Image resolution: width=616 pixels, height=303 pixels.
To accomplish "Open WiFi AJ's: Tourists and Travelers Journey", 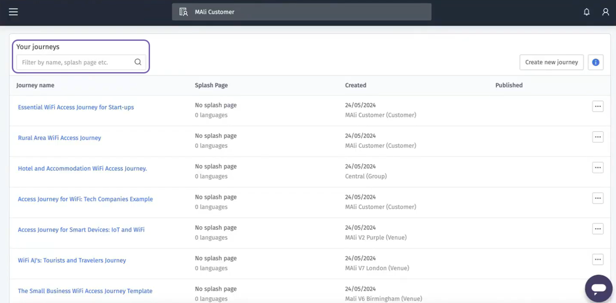I will [x=72, y=260].
